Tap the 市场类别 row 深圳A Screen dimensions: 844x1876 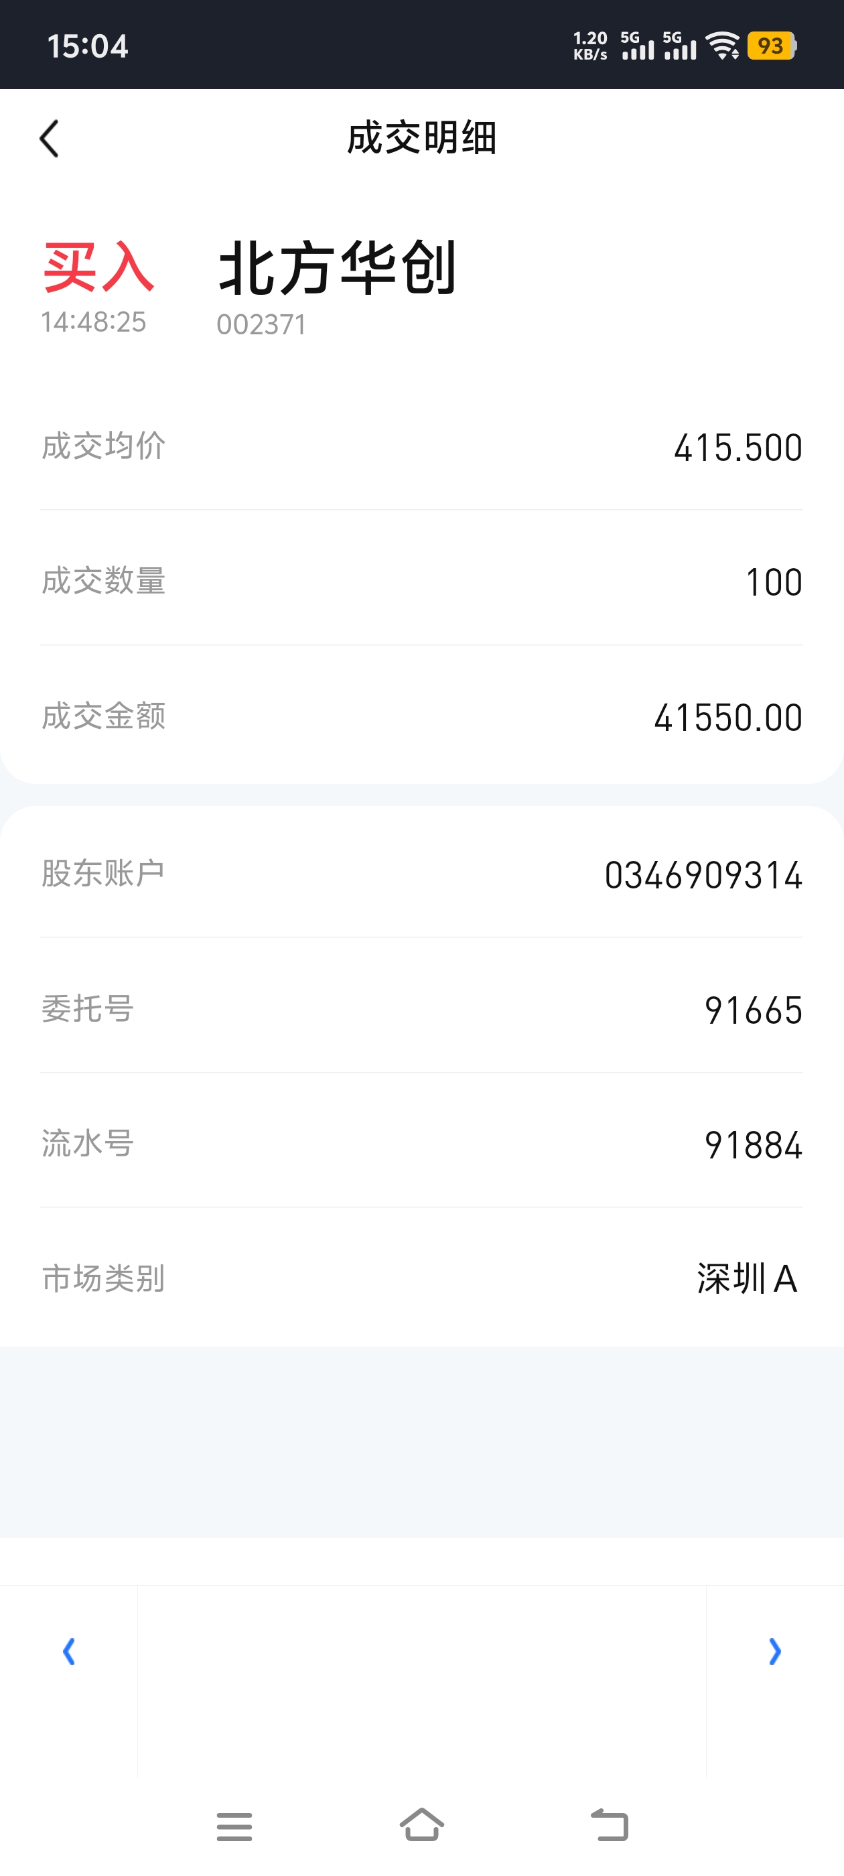tap(421, 1278)
